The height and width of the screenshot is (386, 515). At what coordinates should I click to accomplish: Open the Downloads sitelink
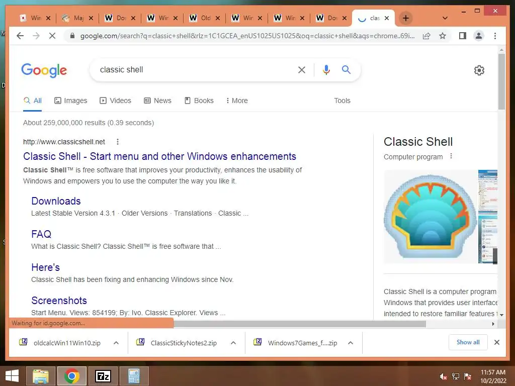tap(56, 201)
